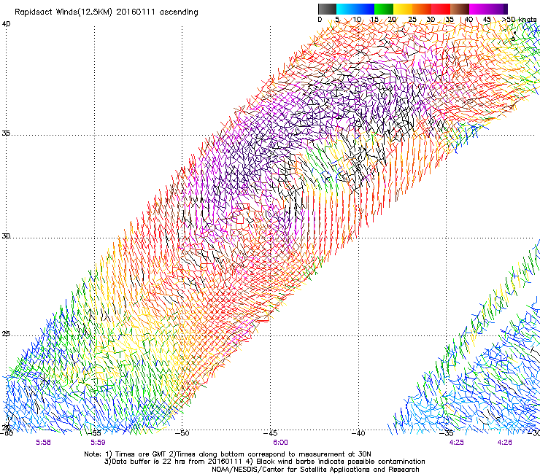Click the purple time label '4:25'

point(456,443)
